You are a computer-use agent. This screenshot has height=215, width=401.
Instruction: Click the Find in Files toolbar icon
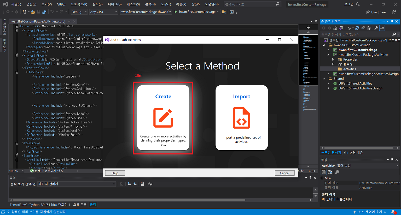point(224,12)
